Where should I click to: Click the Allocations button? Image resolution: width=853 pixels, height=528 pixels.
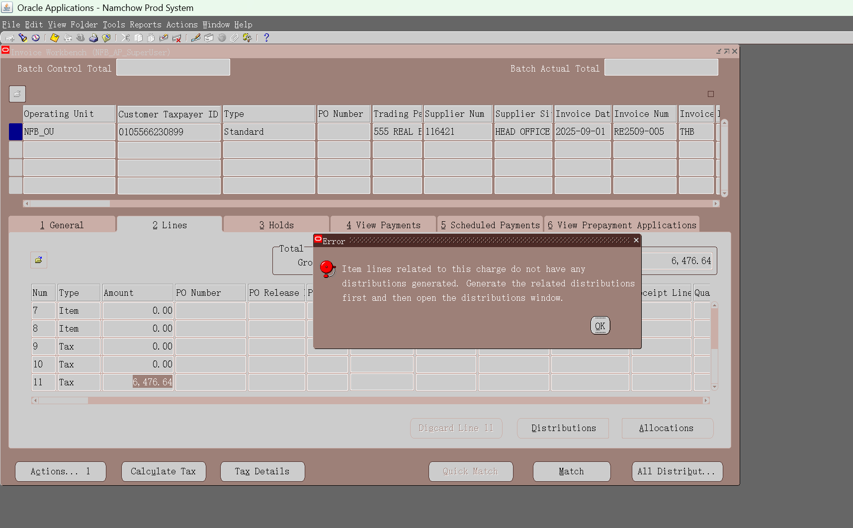pos(668,428)
